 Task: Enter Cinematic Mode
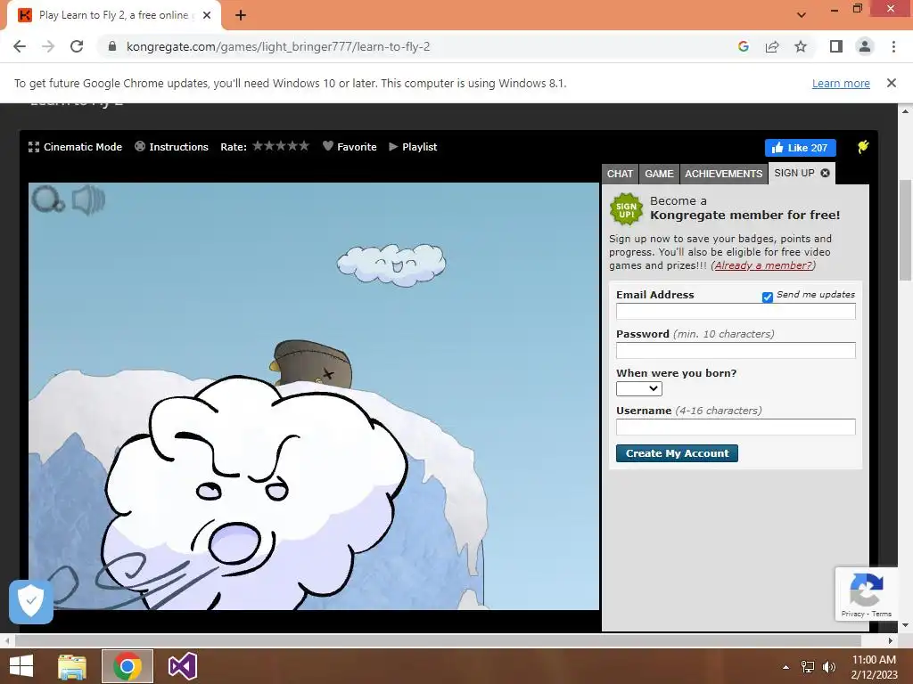75,147
